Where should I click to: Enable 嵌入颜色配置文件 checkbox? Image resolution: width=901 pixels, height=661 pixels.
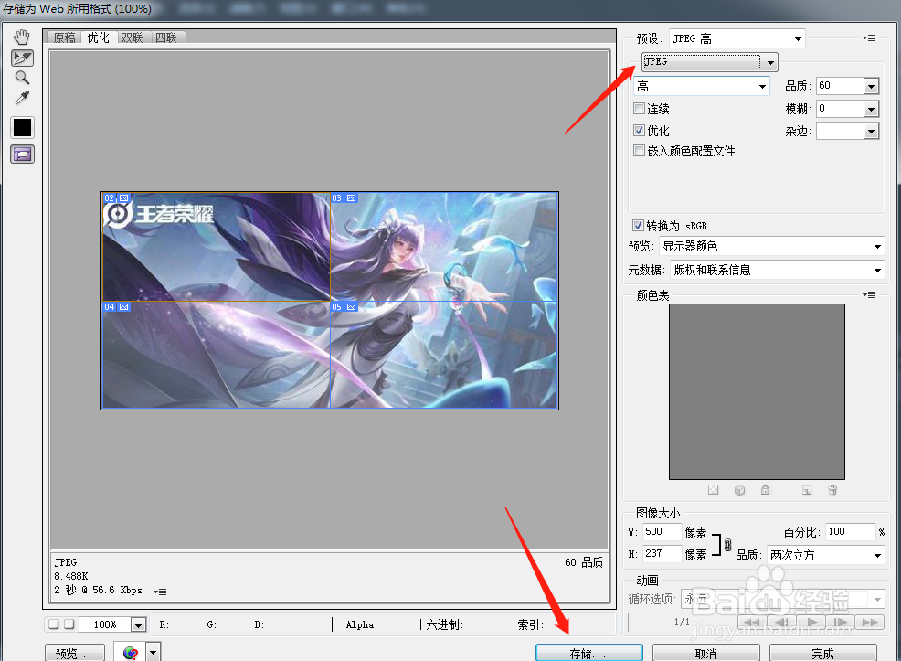point(639,151)
